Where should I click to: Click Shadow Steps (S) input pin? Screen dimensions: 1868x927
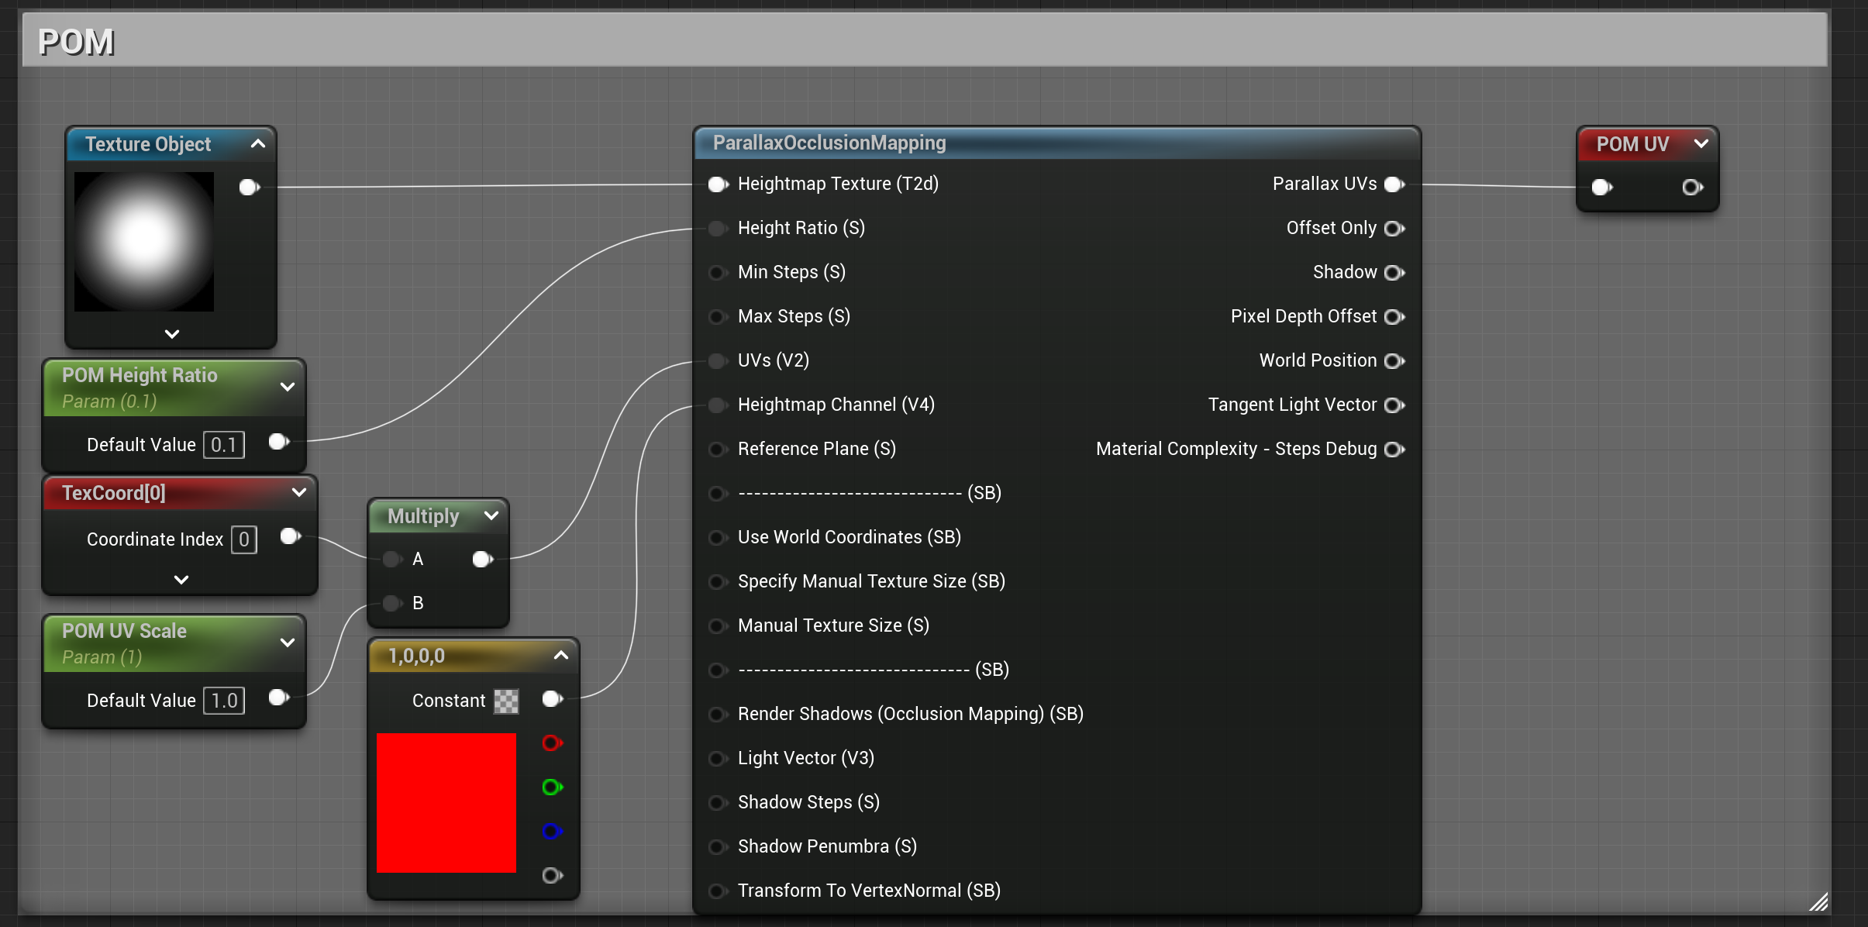pos(719,803)
